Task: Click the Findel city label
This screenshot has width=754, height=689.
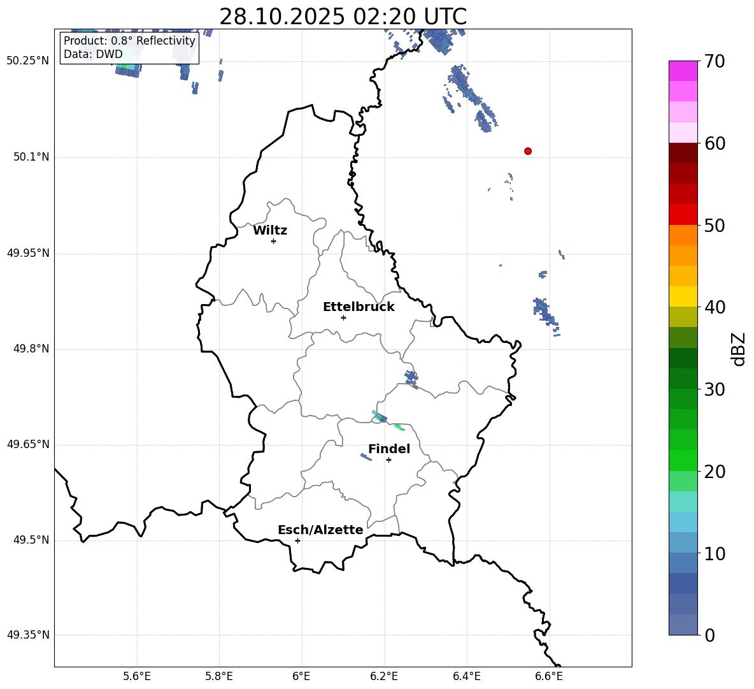Action: 389,449
